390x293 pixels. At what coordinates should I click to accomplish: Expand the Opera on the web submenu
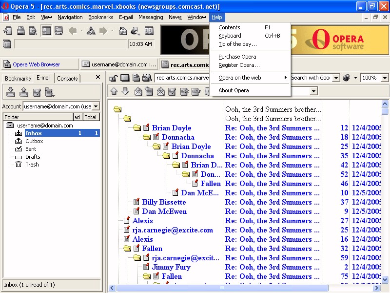point(250,78)
